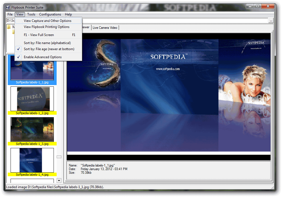Select thumbnail Softpedia labels-1_3.jpg

[32, 131]
